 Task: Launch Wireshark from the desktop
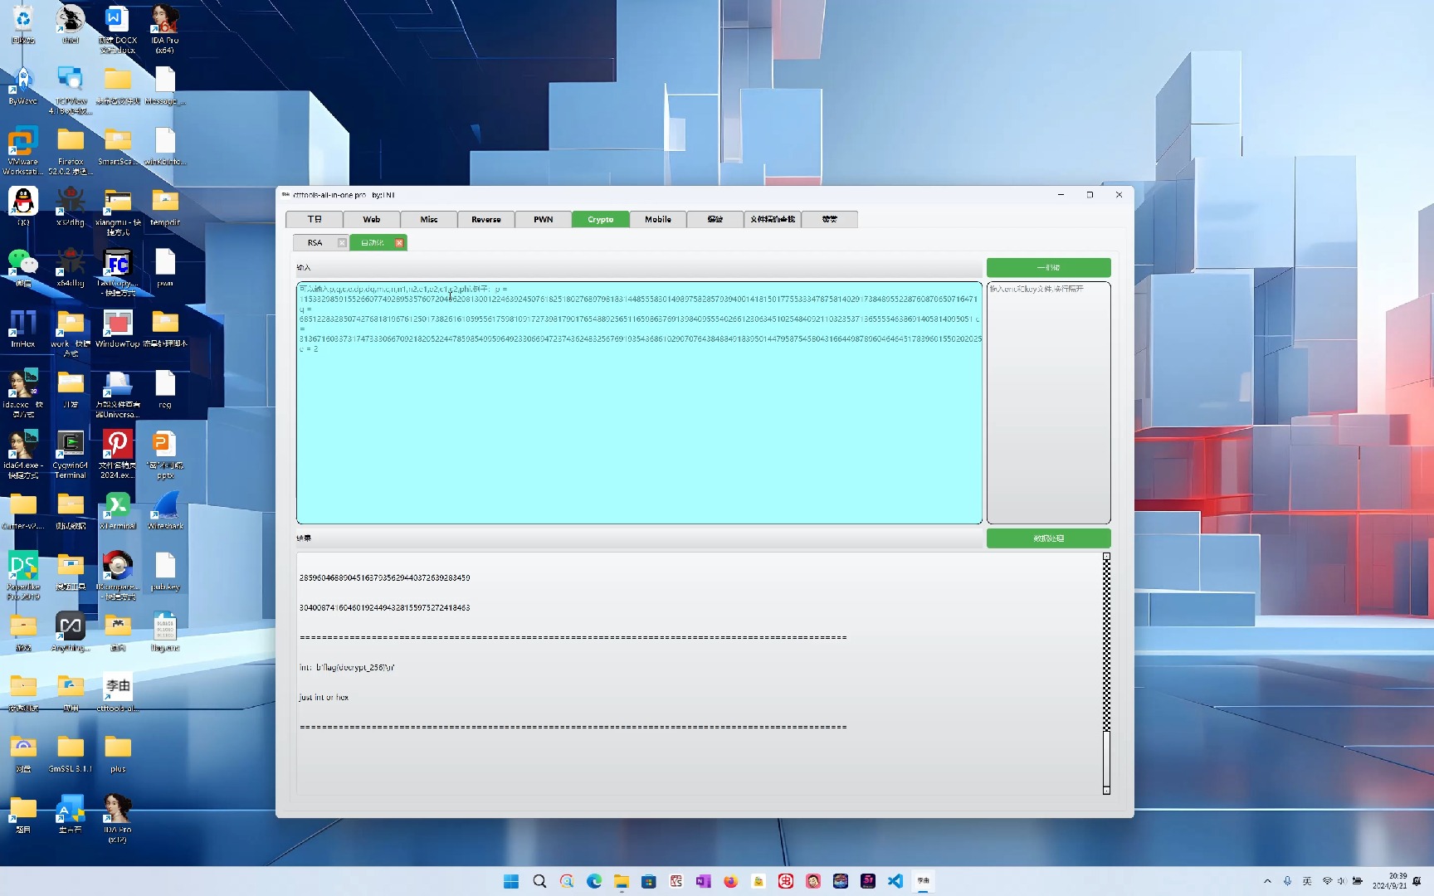point(165,510)
